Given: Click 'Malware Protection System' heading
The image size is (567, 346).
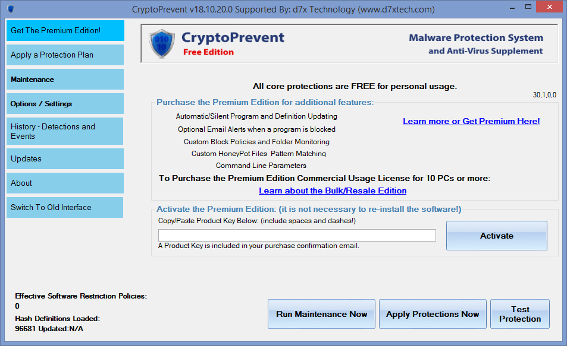Looking at the screenshot, I should coord(476,37).
